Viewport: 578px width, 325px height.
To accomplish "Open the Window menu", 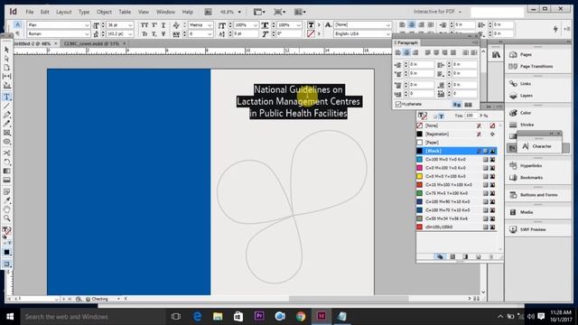I will click(x=165, y=12).
